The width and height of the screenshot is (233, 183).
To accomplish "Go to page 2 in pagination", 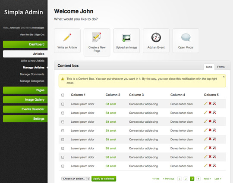I will pyautogui.click(x=186, y=179).
